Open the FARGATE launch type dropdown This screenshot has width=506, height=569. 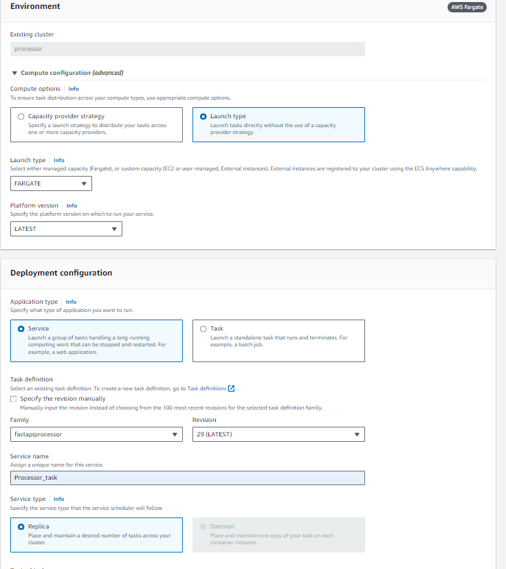click(x=50, y=183)
